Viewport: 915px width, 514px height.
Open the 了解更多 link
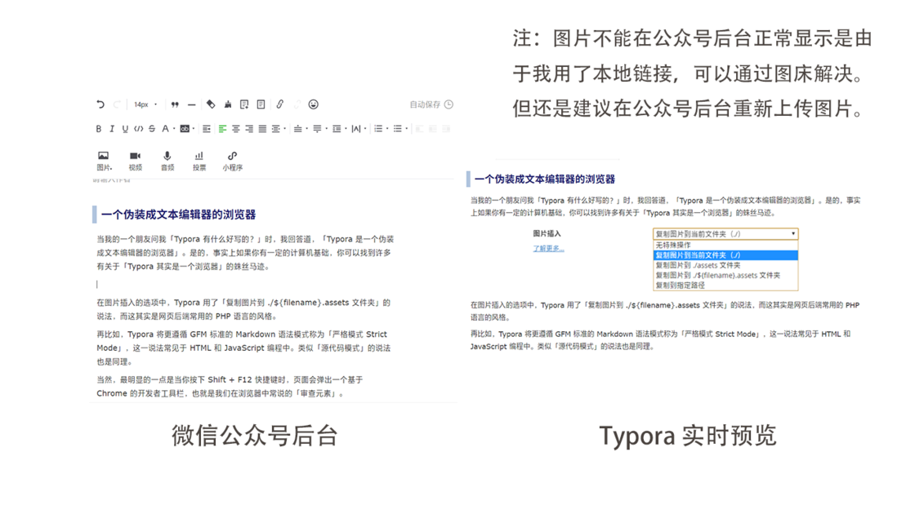pyautogui.click(x=548, y=249)
